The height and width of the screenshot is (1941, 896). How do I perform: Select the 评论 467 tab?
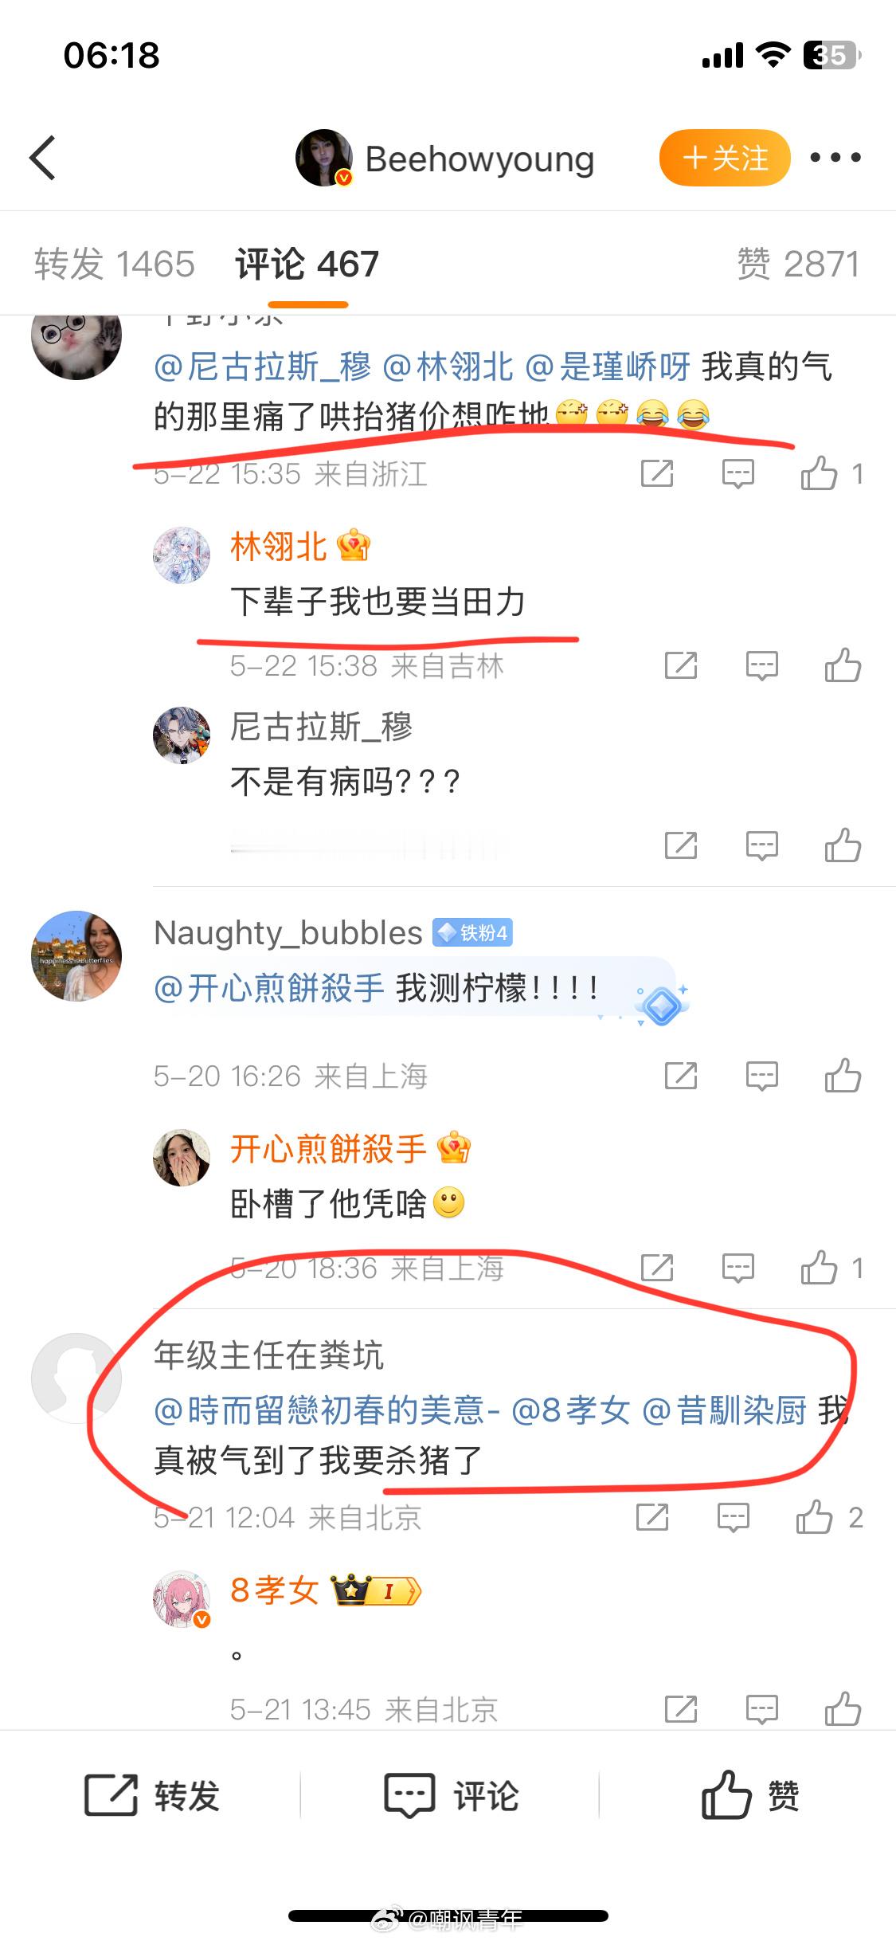pos(307,264)
